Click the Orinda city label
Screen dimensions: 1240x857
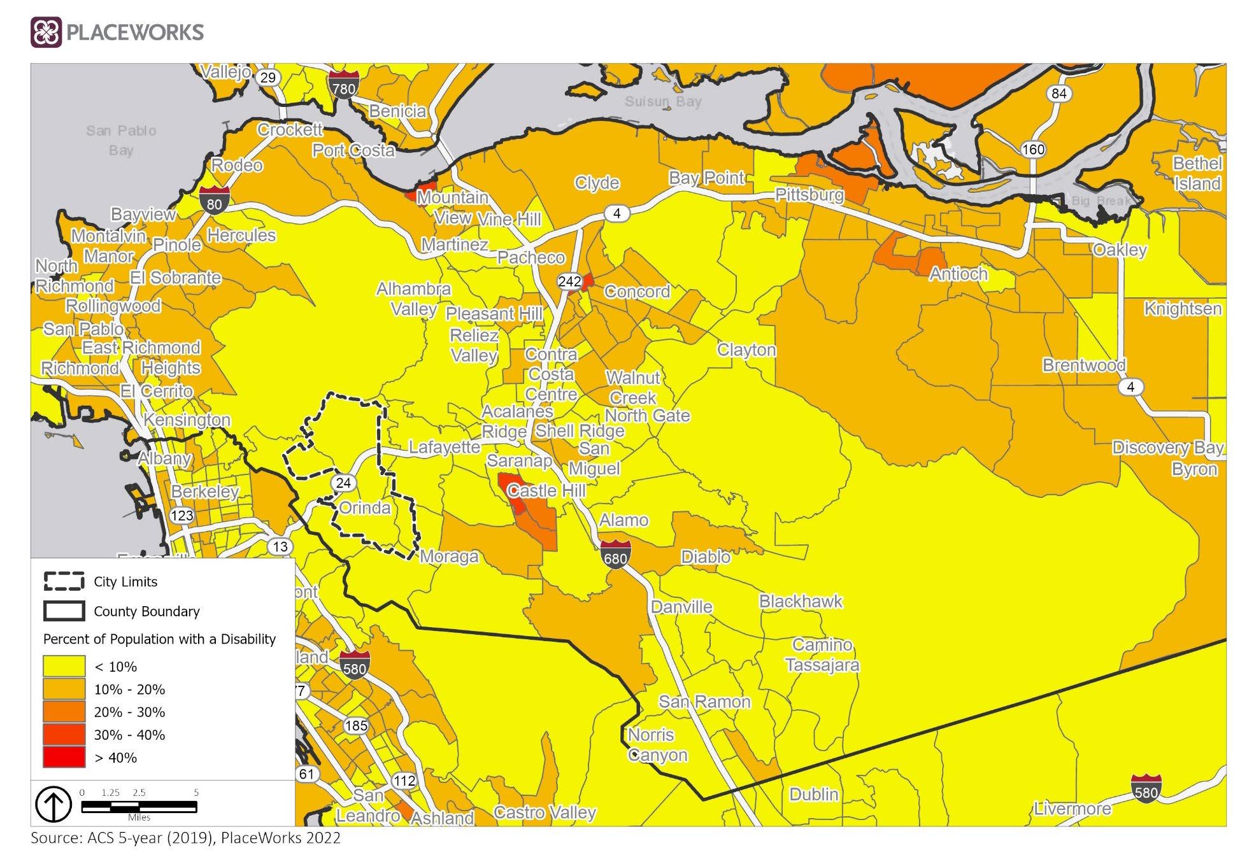click(x=365, y=508)
